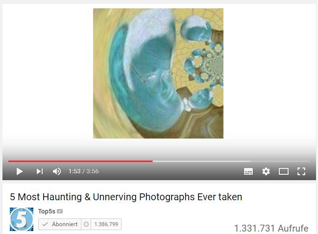Toggle subtitles with the captions icon
The width and height of the screenshot is (318, 234).
point(248,171)
